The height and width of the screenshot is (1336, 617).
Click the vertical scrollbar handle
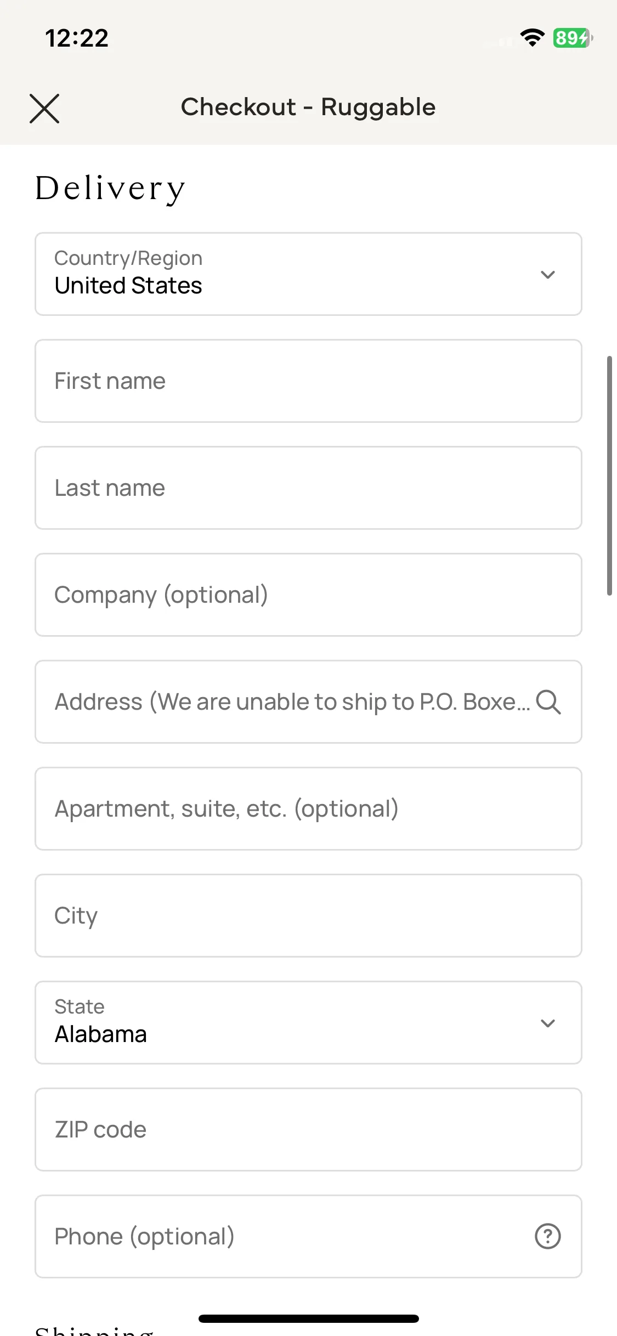609,475
